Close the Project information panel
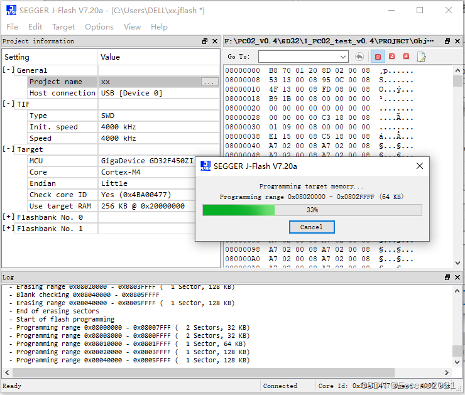This screenshot has height=395, width=465. click(215, 41)
